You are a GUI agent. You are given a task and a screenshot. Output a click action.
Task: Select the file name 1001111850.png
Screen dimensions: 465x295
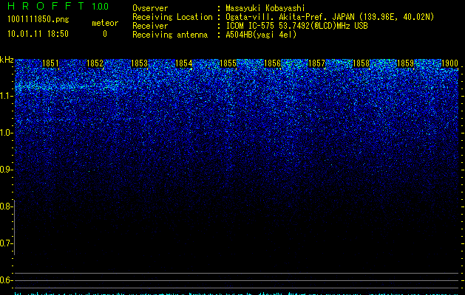coord(38,19)
